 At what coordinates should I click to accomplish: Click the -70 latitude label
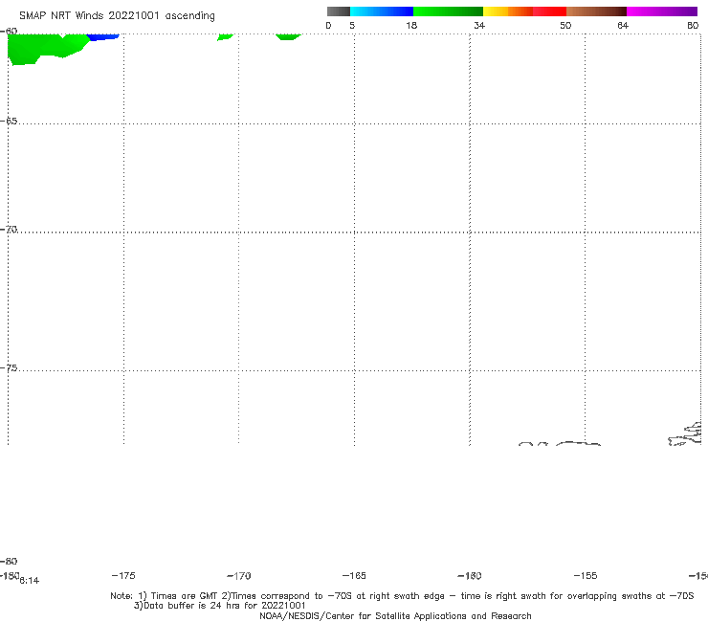(x=9, y=230)
